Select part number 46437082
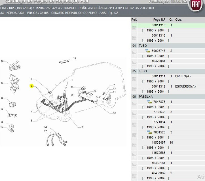 click(158, 173)
